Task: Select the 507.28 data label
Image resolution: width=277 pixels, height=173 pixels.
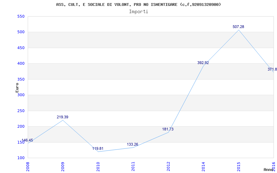Action: click(x=238, y=27)
